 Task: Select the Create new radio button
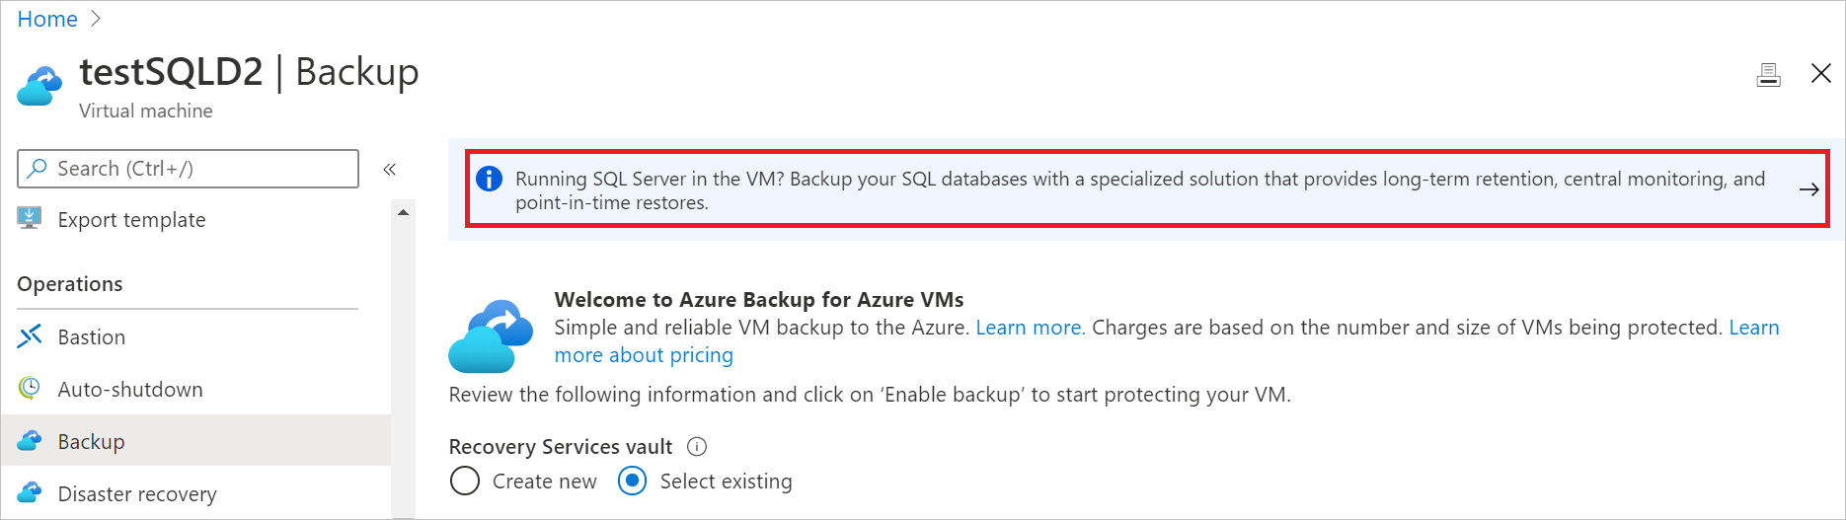tap(465, 482)
